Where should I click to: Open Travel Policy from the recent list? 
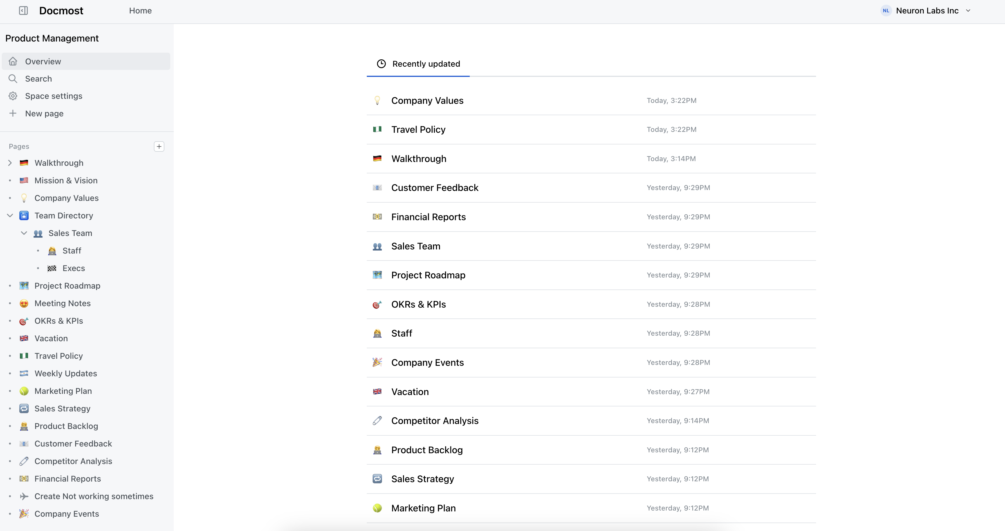pos(591,130)
